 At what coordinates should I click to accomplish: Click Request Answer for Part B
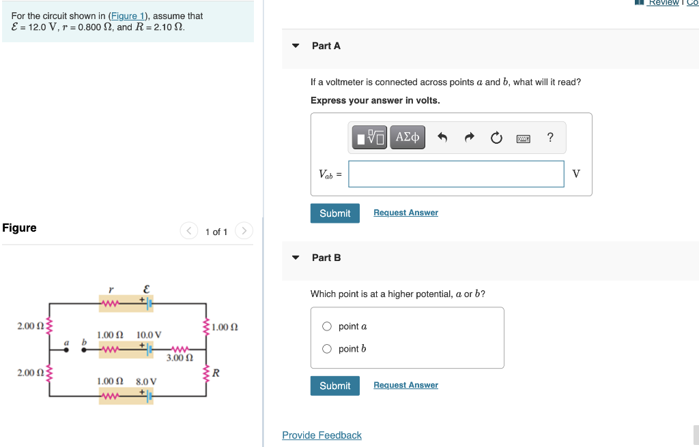point(405,385)
